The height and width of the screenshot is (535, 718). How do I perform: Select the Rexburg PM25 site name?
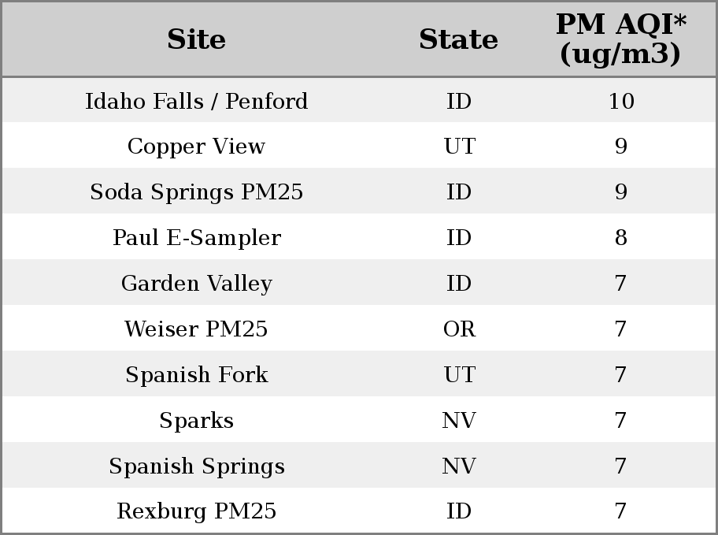tap(197, 511)
